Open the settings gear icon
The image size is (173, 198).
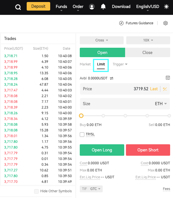pyautogui.click(x=165, y=23)
